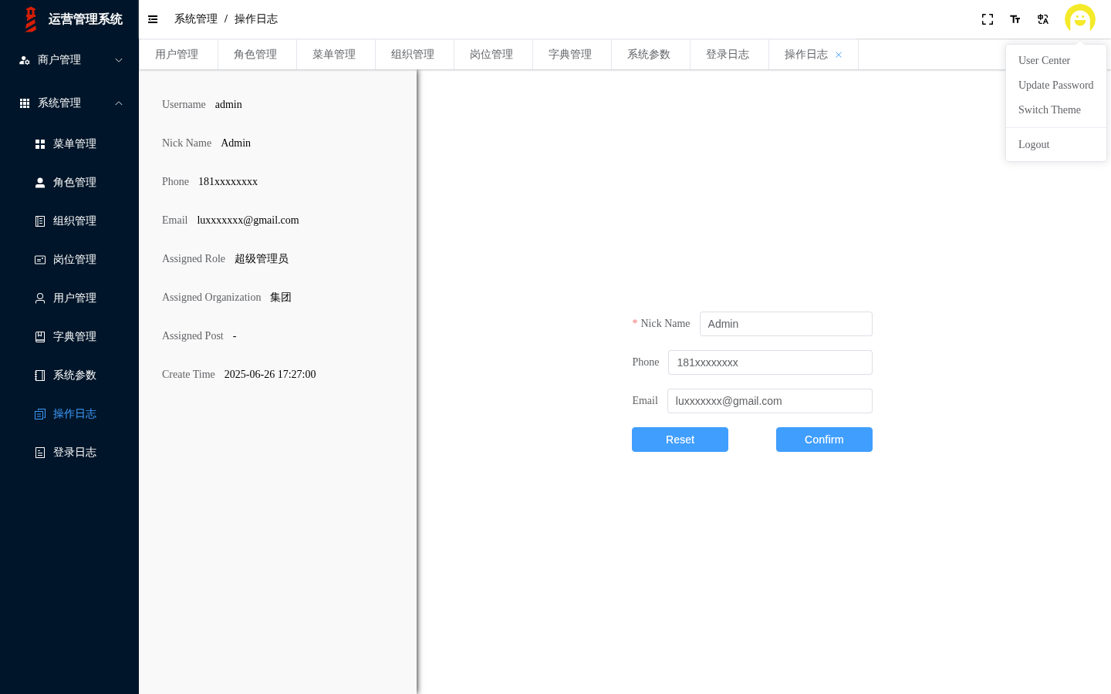Image resolution: width=1111 pixels, height=694 pixels.
Task: Open the 岗位管理 tab
Action: click(x=491, y=55)
